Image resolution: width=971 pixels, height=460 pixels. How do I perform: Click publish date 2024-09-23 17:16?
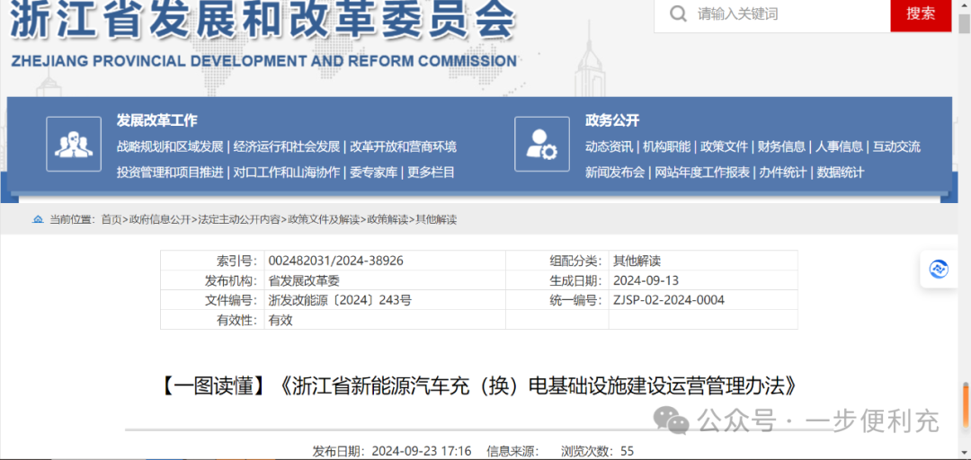click(423, 451)
